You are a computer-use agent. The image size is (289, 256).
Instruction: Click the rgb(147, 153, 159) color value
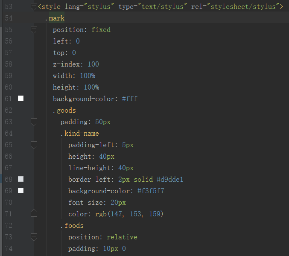[129, 214]
